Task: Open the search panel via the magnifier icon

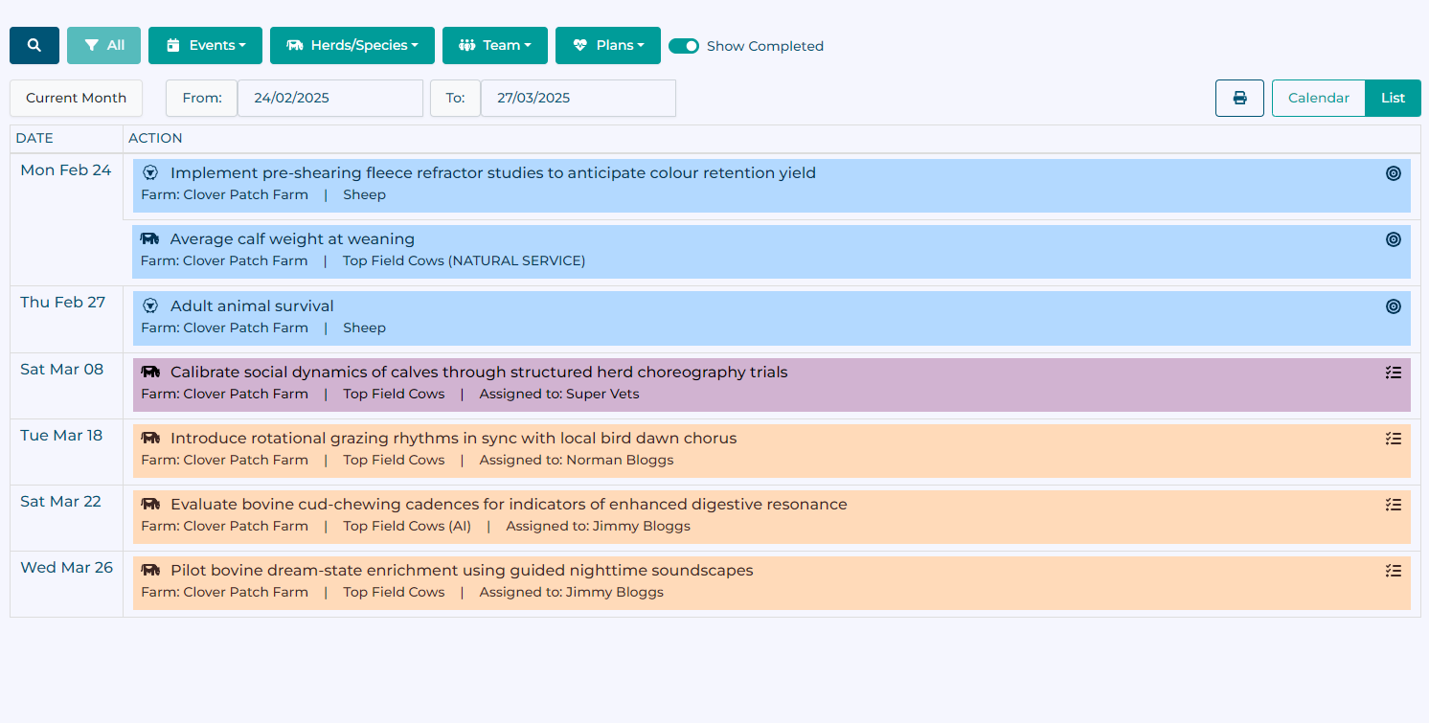Action: point(34,45)
